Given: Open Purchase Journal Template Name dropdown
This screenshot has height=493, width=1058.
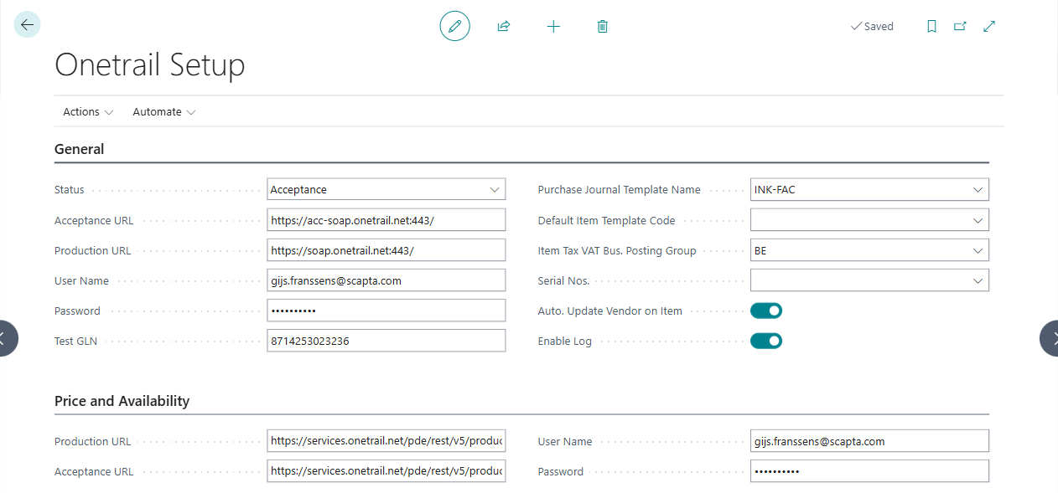Looking at the screenshot, I should pos(978,190).
